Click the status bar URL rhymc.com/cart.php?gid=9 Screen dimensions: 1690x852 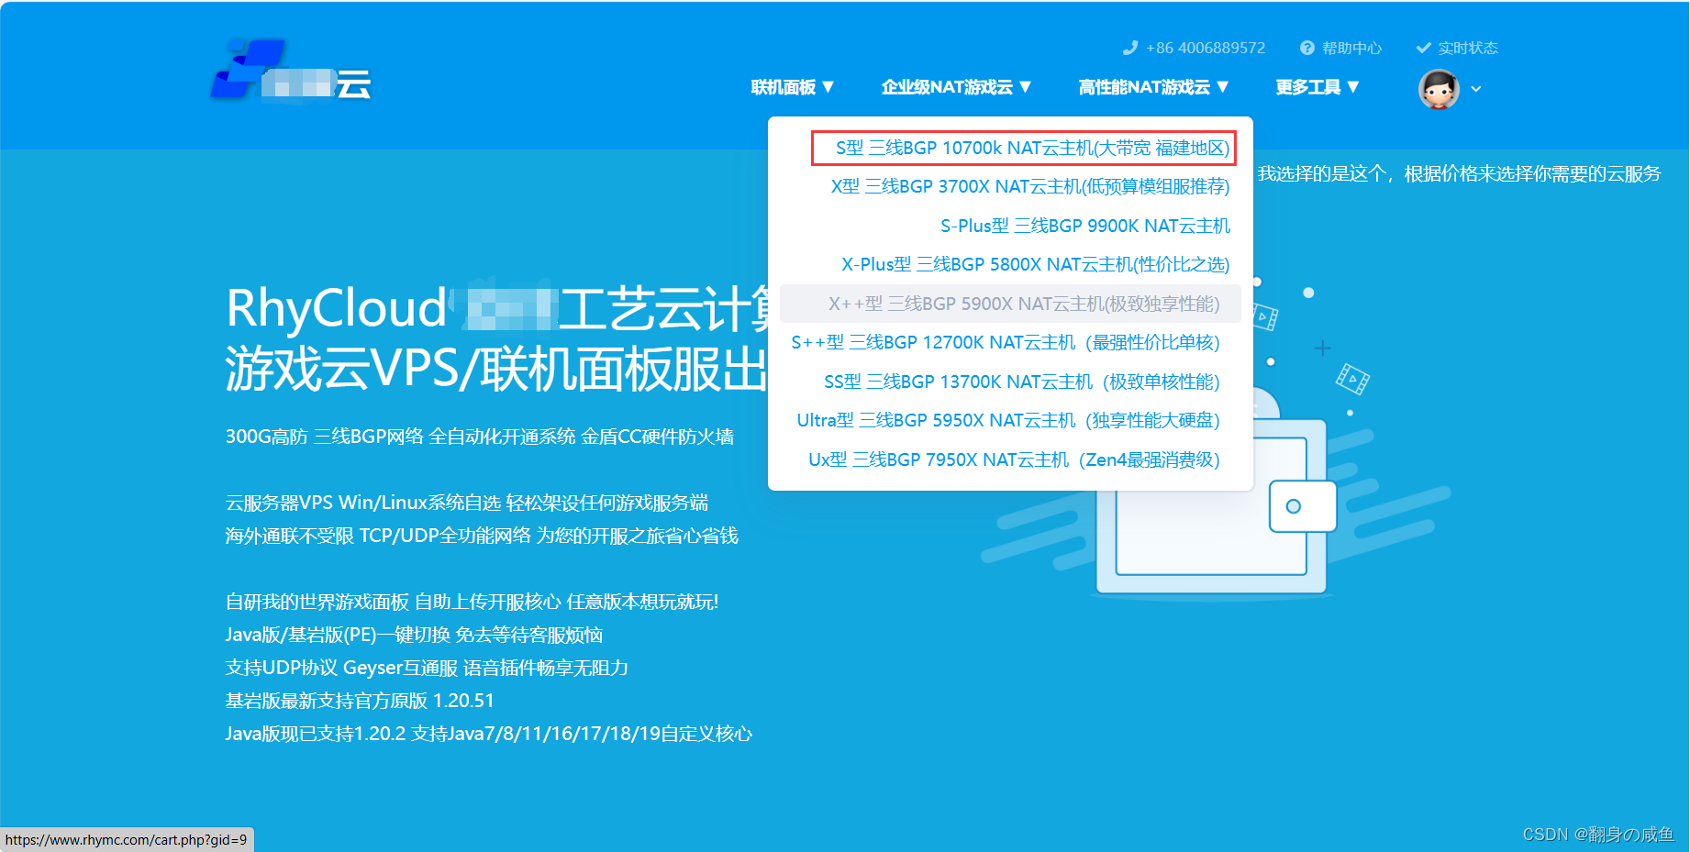pyautogui.click(x=127, y=840)
